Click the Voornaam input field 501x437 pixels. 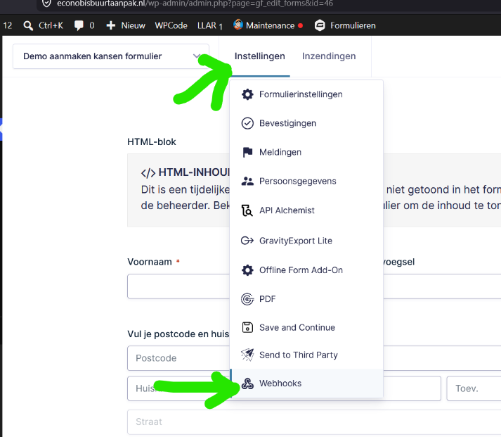(x=178, y=286)
